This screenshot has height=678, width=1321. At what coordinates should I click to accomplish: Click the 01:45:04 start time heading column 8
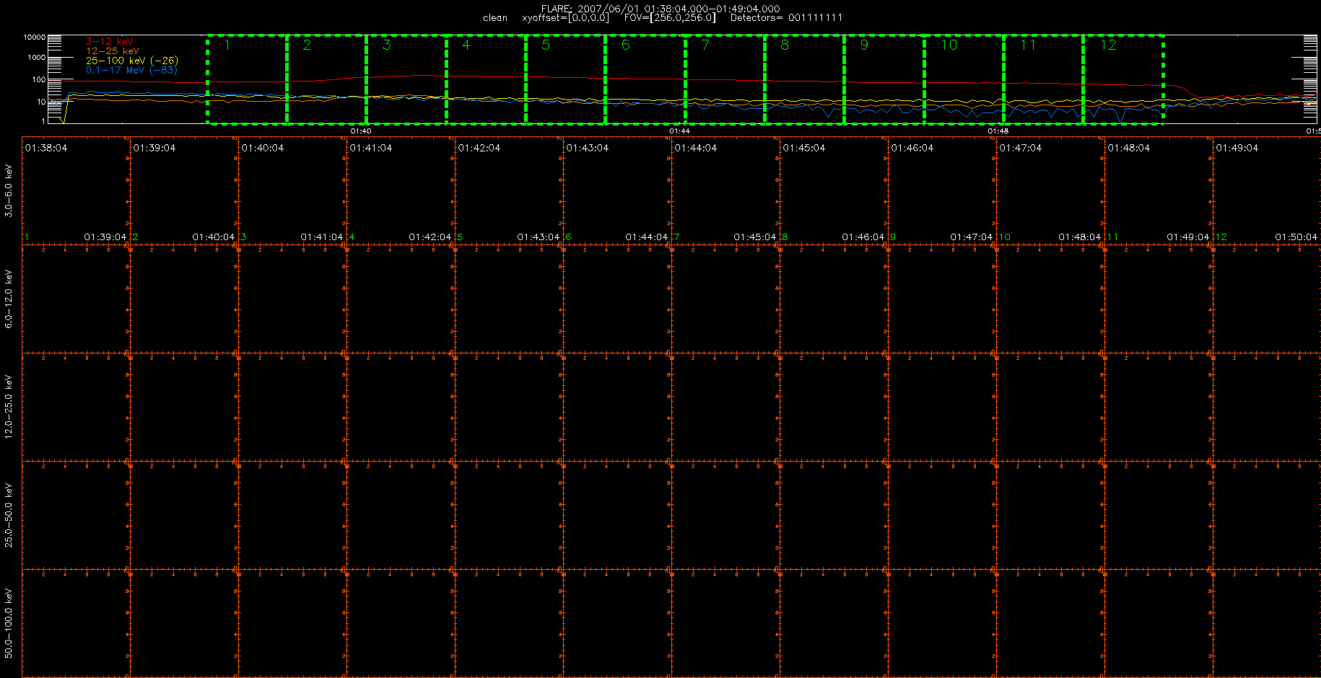[804, 148]
